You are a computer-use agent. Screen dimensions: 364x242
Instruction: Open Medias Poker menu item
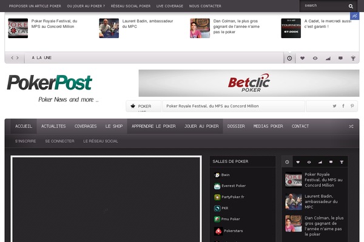pyautogui.click(x=268, y=126)
